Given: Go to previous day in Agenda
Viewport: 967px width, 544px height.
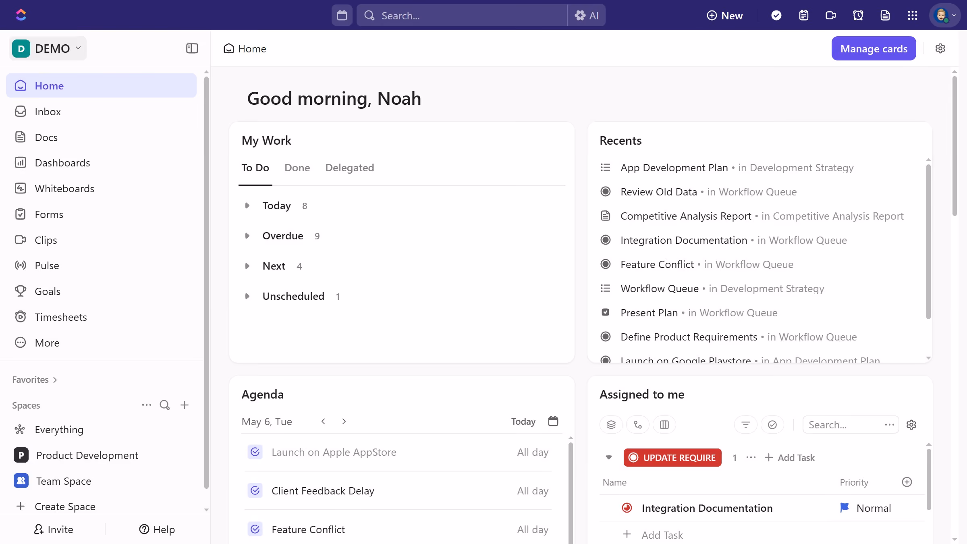Looking at the screenshot, I should pos(323,421).
